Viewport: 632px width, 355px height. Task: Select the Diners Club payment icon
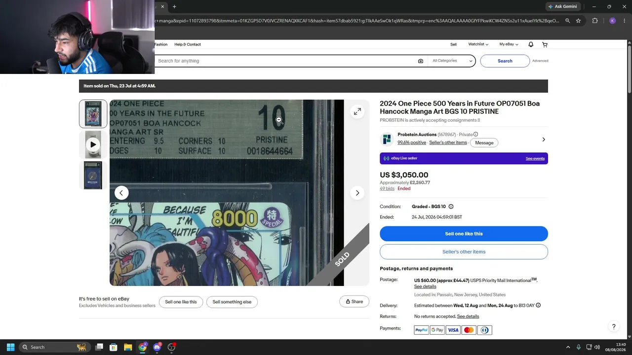(x=484, y=330)
